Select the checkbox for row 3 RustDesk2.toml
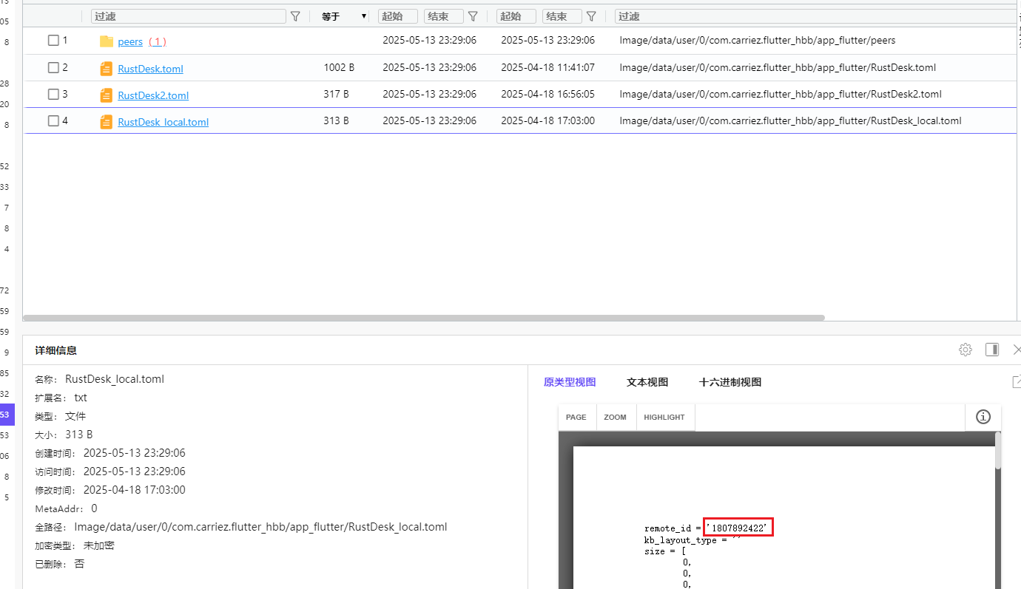The image size is (1021, 589). click(x=53, y=94)
